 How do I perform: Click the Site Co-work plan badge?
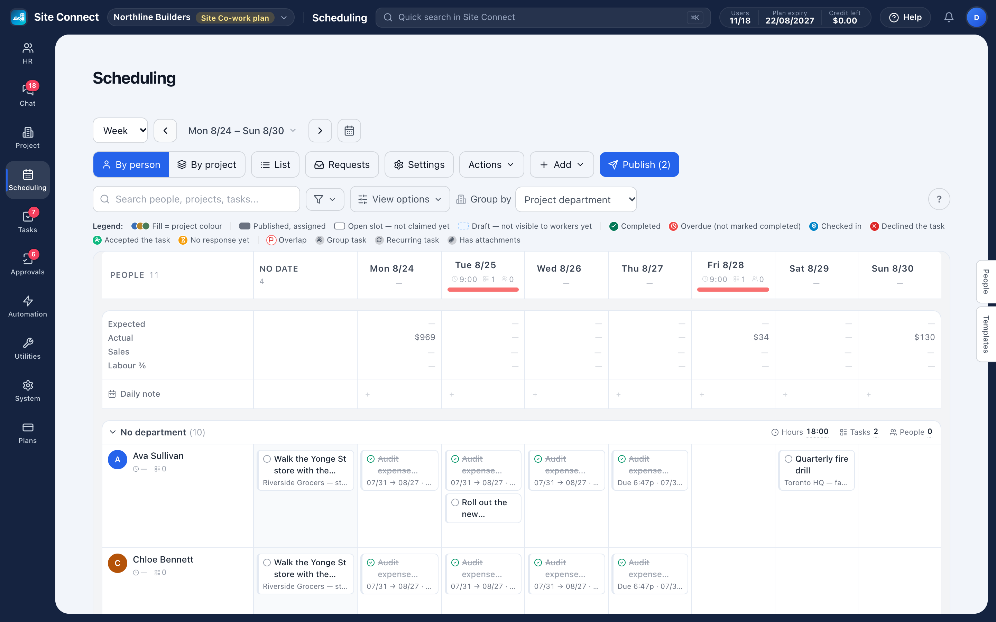[234, 18]
